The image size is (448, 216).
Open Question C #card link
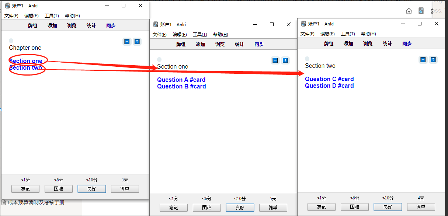point(329,79)
